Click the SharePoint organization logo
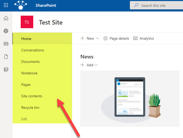Screen dimensions: 183x138 point(22,5)
